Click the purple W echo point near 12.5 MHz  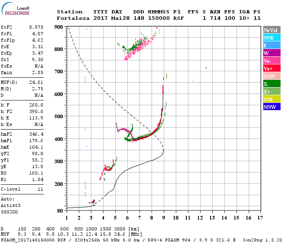coord(206,68)
